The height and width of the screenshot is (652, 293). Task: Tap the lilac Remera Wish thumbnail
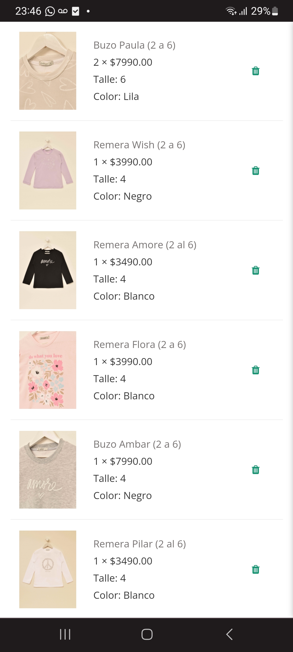coord(48,170)
